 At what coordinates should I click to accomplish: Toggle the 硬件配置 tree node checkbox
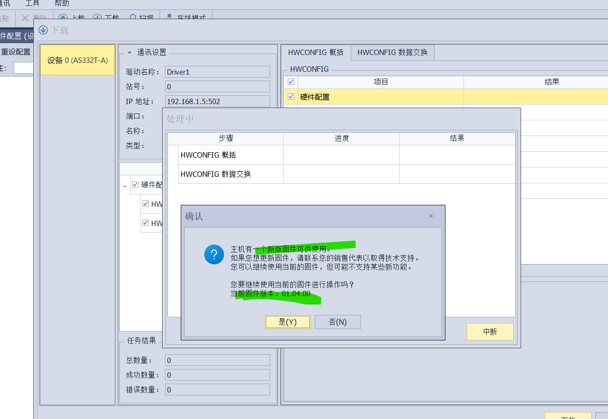click(135, 185)
